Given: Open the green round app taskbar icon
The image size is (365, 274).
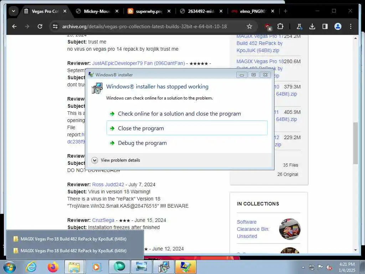Looking at the screenshot, I should coord(119,267).
